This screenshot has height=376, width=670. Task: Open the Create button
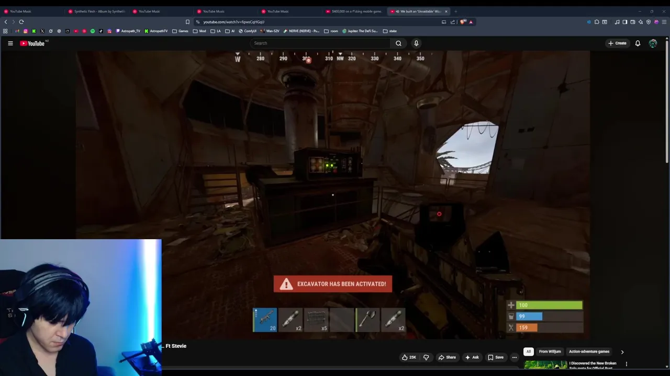coord(617,43)
